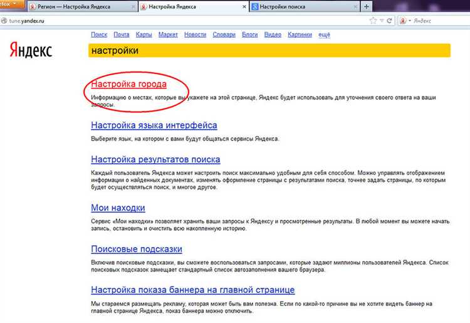Viewport: 470px width, 323px height.
Task: Switch to 'Настройки поиска' tab
Action: coord(304,7)
